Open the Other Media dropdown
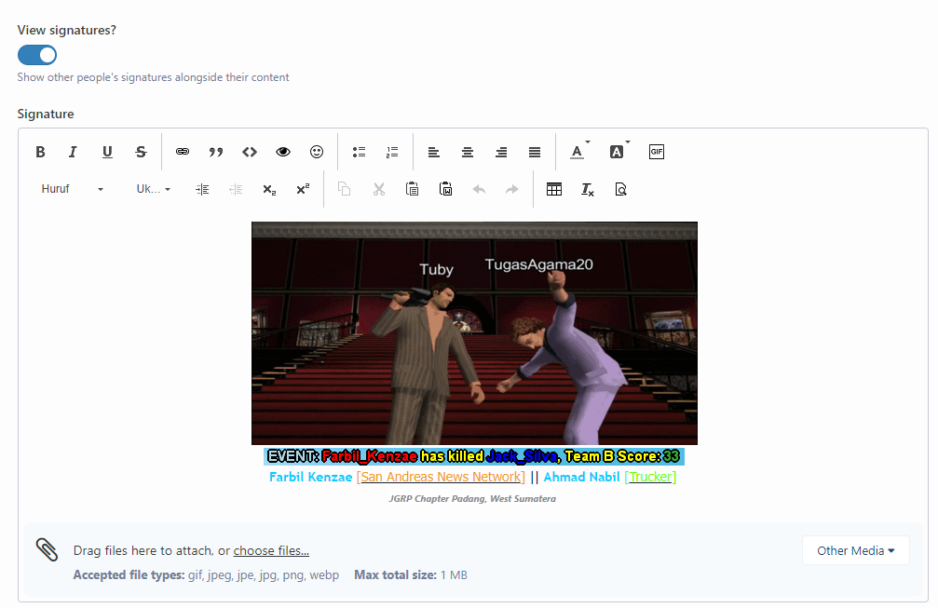938x608 pixels. (855, 550)
